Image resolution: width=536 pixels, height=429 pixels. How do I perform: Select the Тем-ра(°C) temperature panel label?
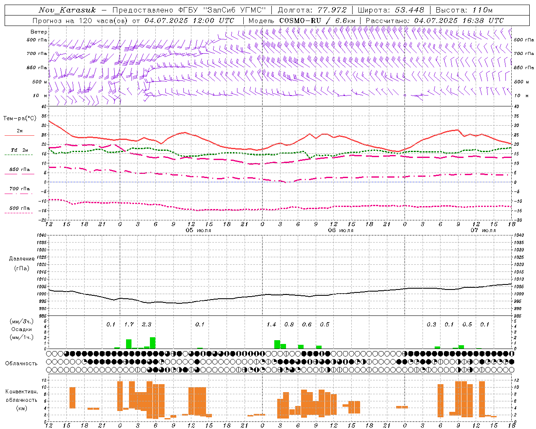point(20,119)
